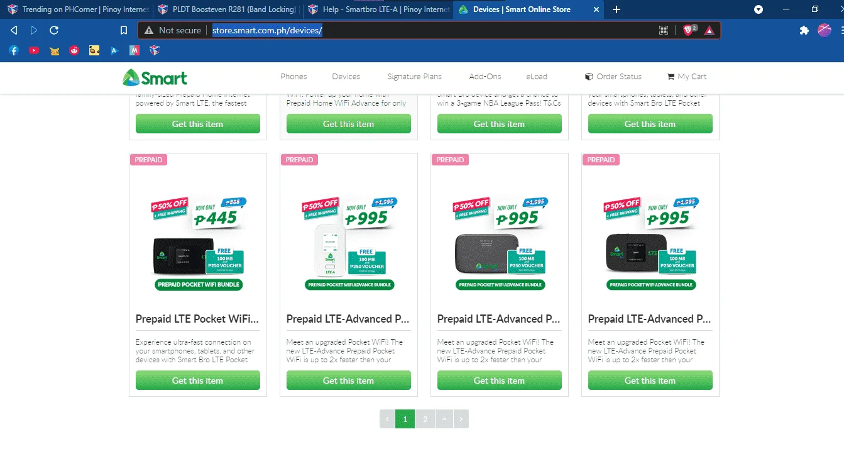Open the PHCorner bookmark icon
Viewport: 844px width, 456px height.
pos(154,50)
